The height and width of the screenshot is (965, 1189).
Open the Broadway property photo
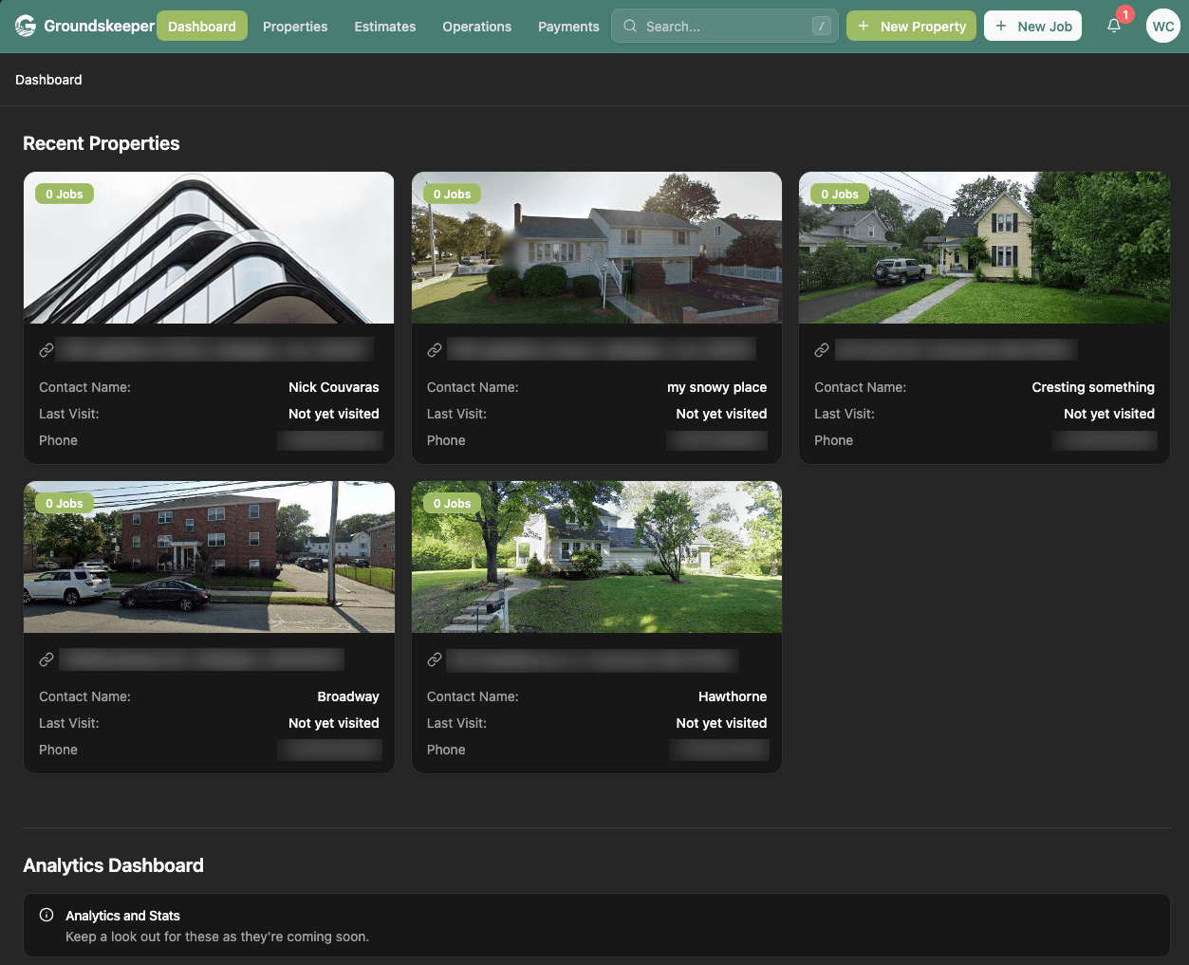pos(208,556)
